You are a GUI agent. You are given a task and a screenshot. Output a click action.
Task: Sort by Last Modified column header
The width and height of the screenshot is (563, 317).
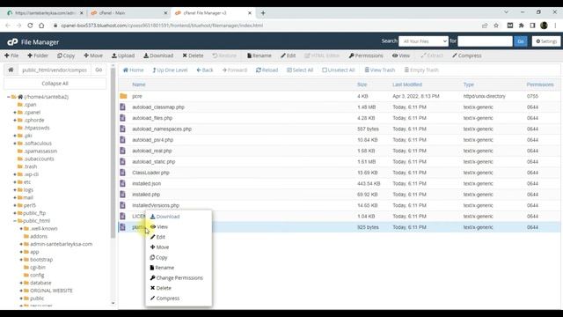[407, 85]
